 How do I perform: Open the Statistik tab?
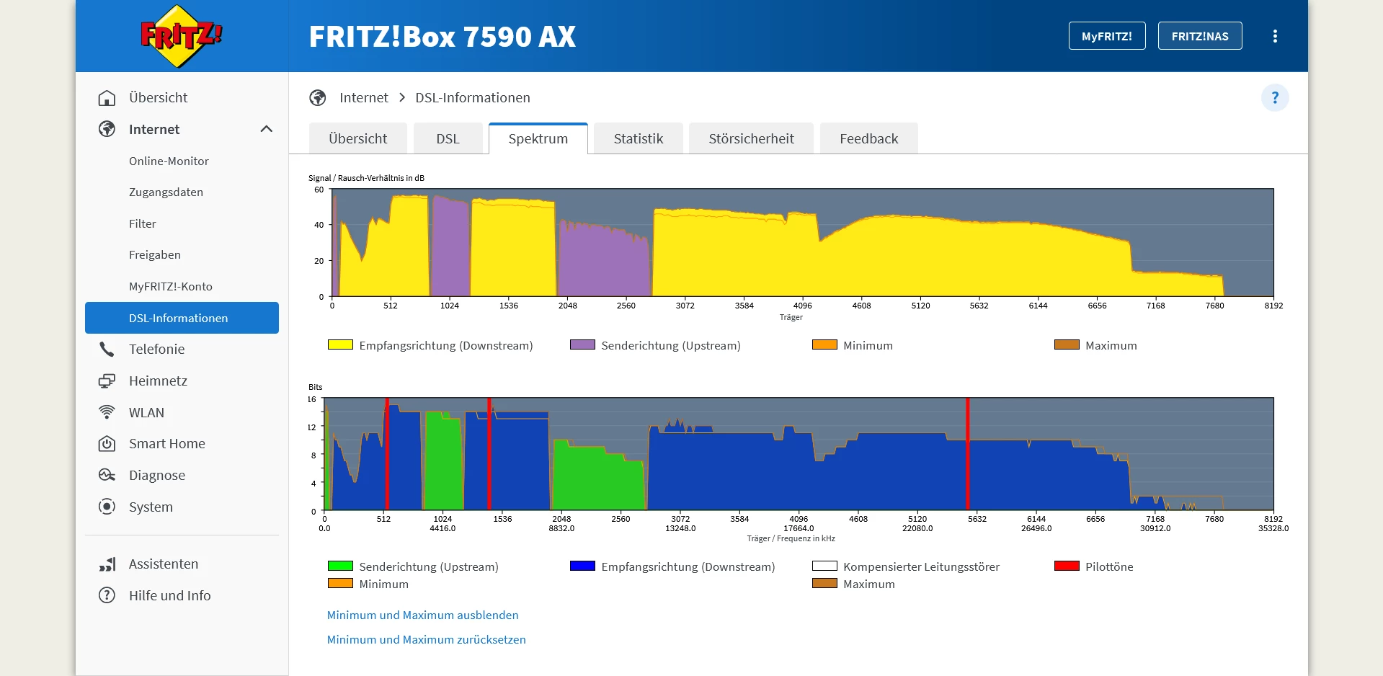639,138
